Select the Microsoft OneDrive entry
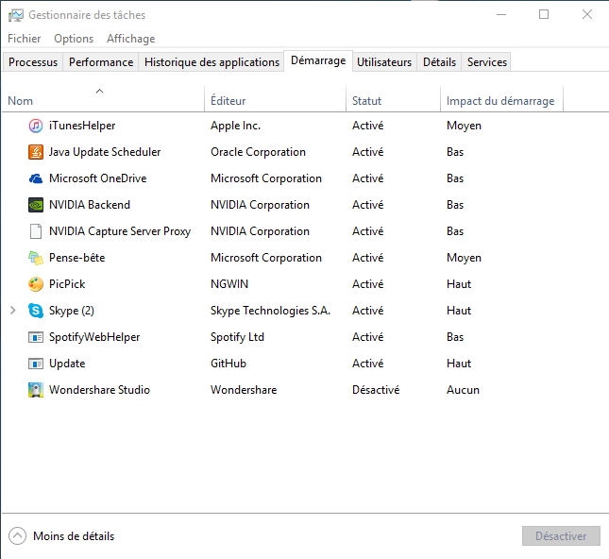Screen dimensions: 609x559 [x=97, y=178]
